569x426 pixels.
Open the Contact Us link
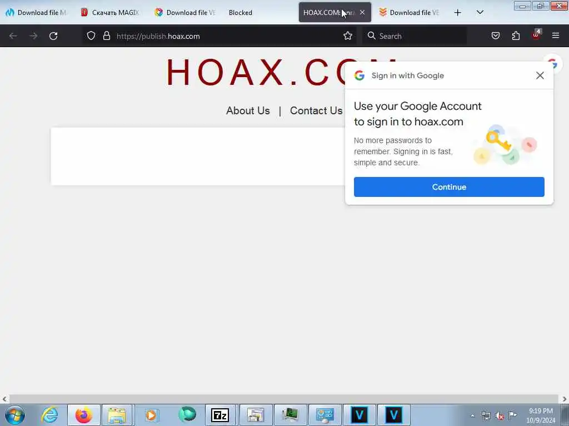(316, 110)
